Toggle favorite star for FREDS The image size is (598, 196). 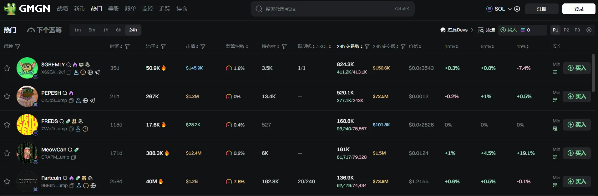pos(7,125)
